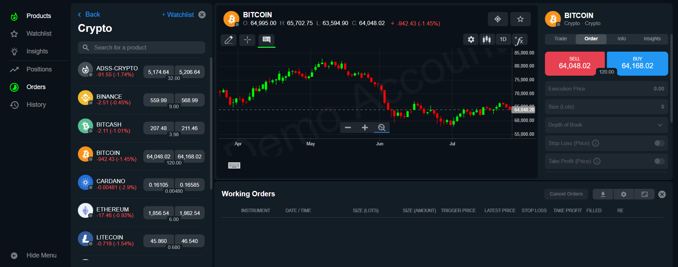The width and height of the screenshot is (678, 267).
Task: Click the + Watchlist link
Action: pyautogui.click(x=178, y=14)
